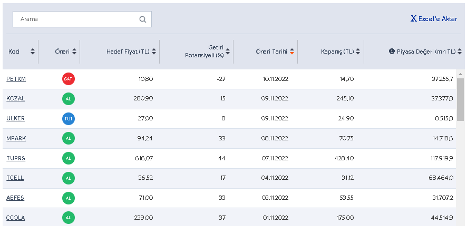The height and width of the screenshot is (226, 467).
Task: Click the green AL badge for MPARK
Action: (68, 139)
